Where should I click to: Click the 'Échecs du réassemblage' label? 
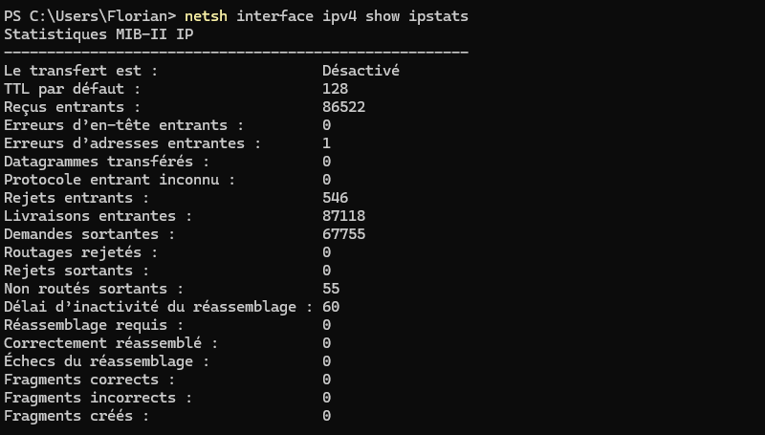point(107,361)
